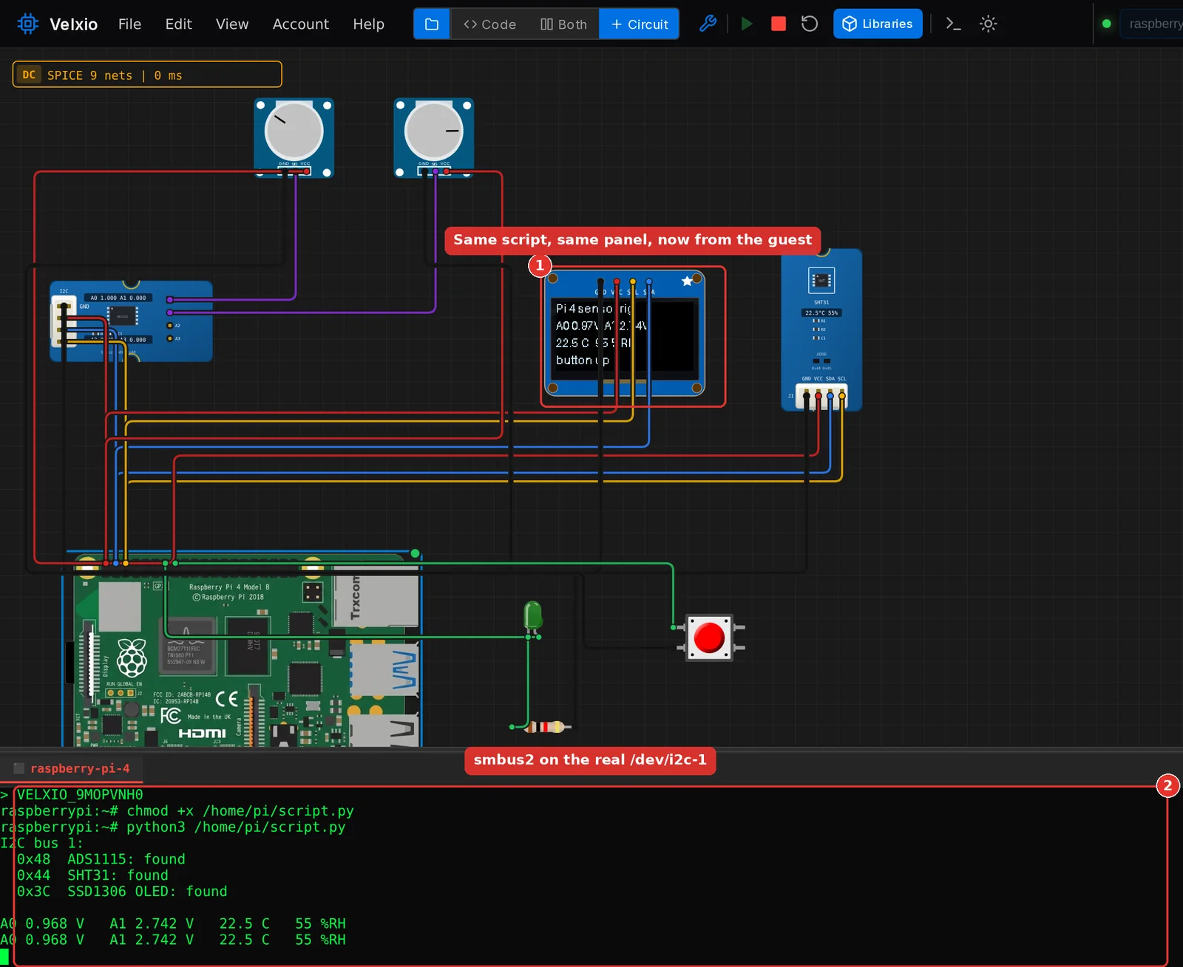This screenshot has width=1183, height=967.
Task: Click the wrench tools icon
Action: tap(708, 24)
